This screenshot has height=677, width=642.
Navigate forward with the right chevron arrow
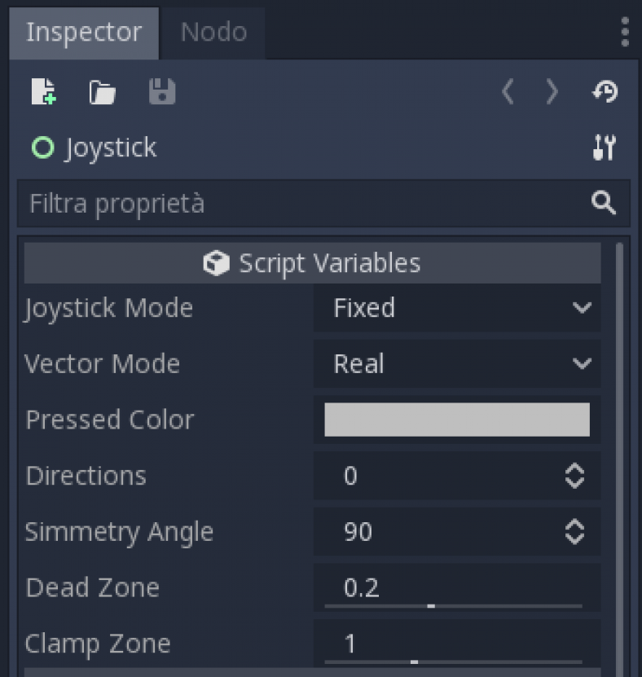(552, 92)
